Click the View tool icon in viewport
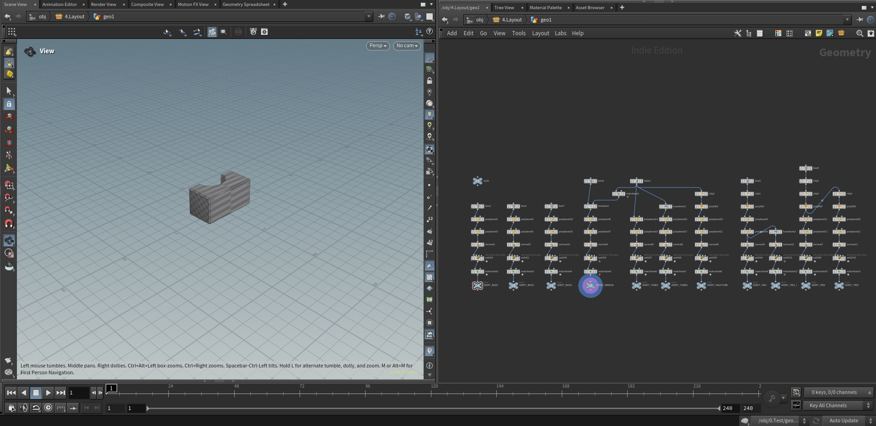Viewport: 876px width, 426px height. point(30,51)
